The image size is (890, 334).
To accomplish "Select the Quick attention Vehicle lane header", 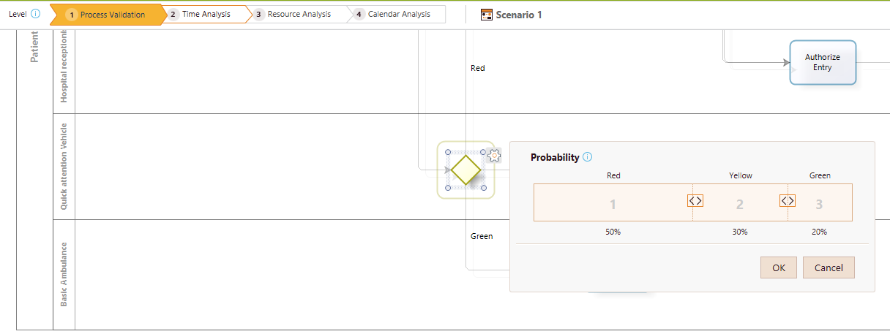I will pyautogui.click(x=64, y=167).
